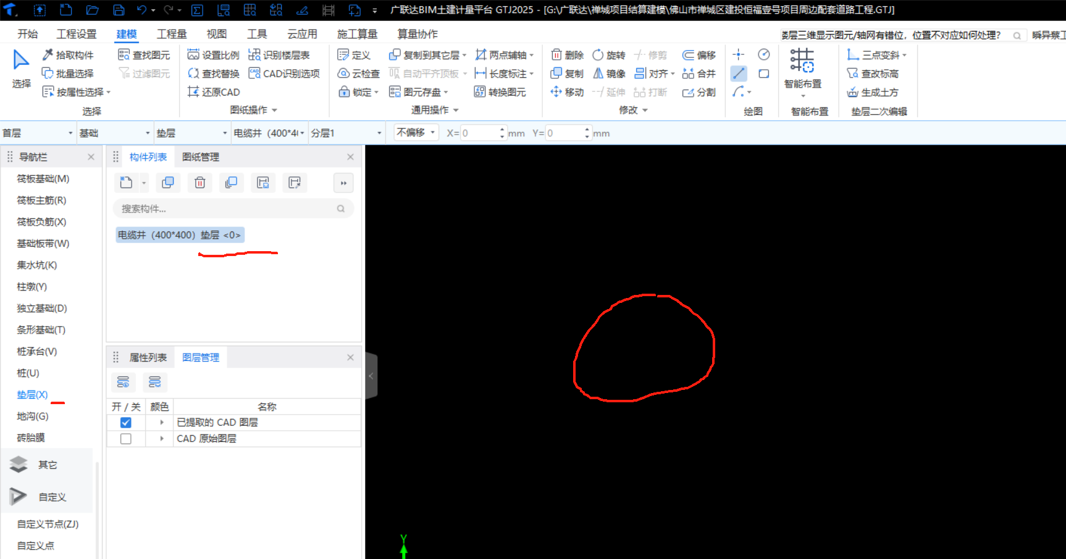The image size is (1066, 559).
Task: Open the 首层 floor dropdown
Action: click(38, 133)
